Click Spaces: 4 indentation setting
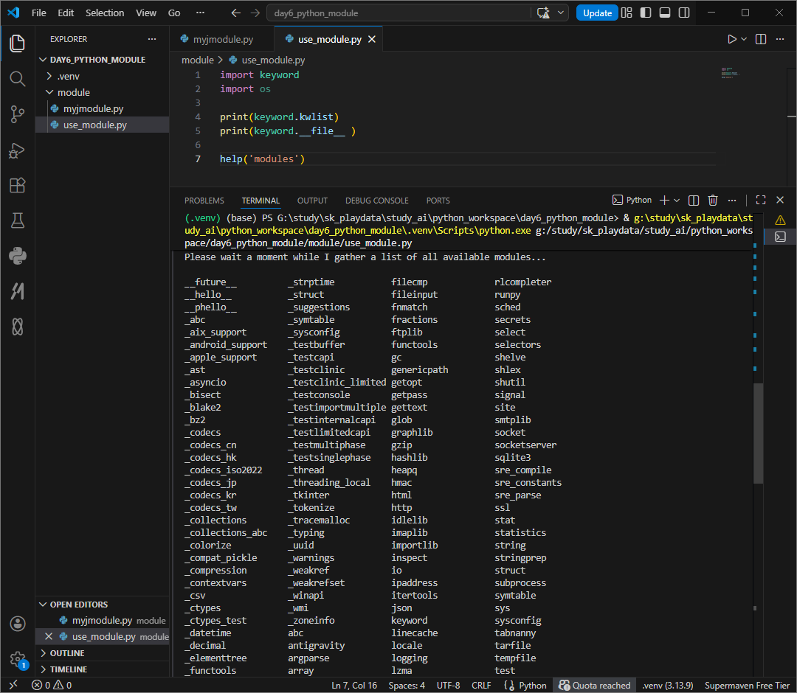 (x=407, y=685)
